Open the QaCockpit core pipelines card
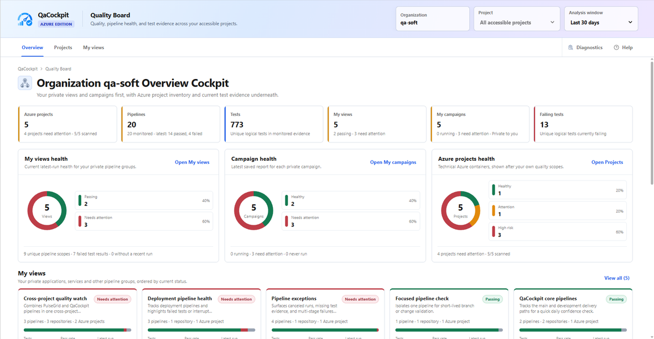This screenshot has height=339, width=654. pyautogui.click(x=573, y=314)
